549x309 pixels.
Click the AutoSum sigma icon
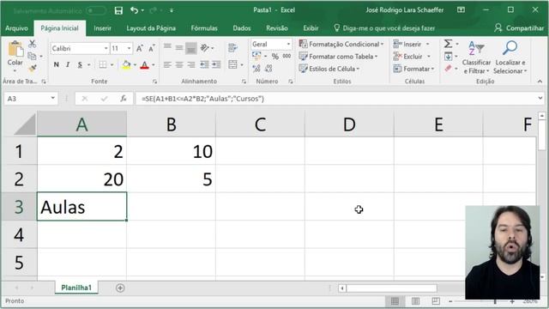click(x=448, y=44)
